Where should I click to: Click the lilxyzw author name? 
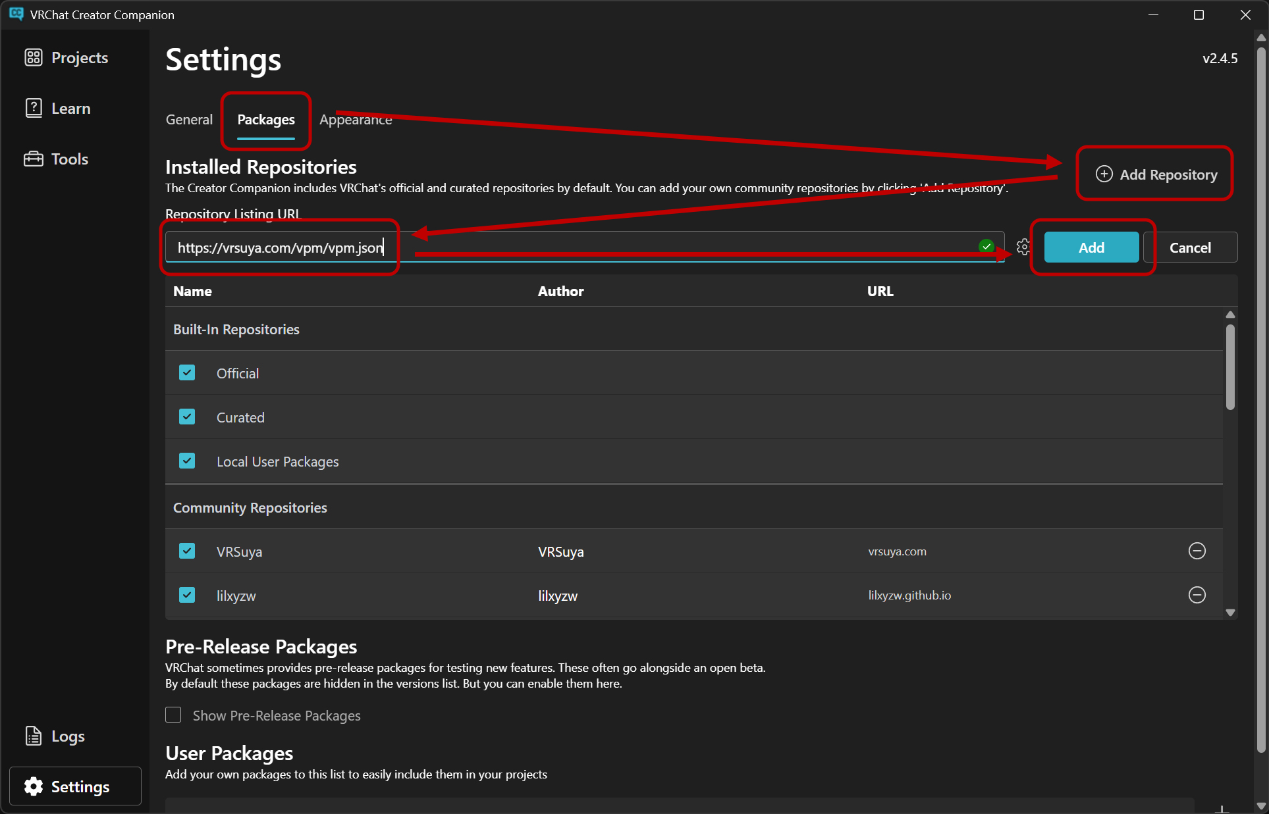[x=558, y=596]
